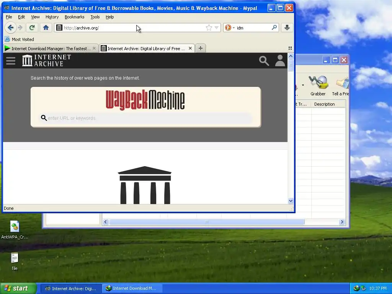The width and height of the screenshot is (392, 294).
Task: Click the search magnifier in the search box
Action: (x=274, y=28)
